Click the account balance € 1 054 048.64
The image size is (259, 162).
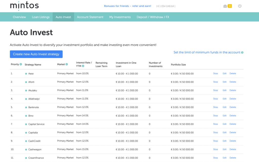point(166,6)
